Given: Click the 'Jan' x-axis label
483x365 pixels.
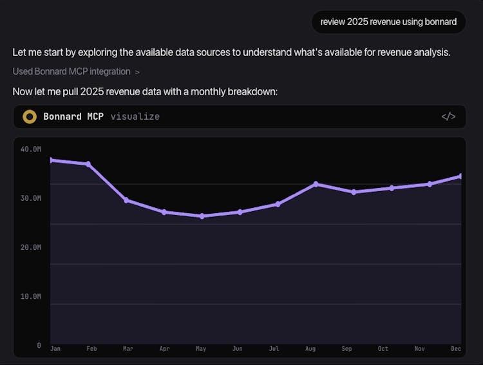Looking at the screenshot, I should tap(55, 349).
